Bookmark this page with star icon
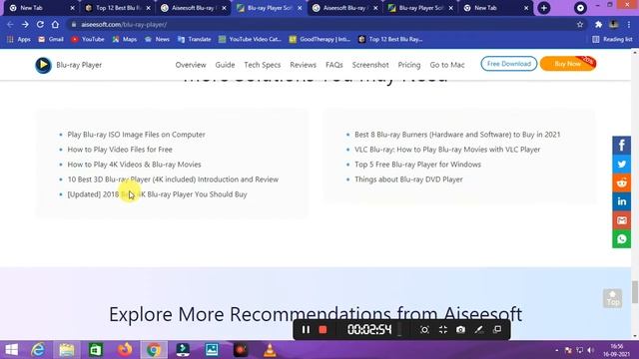The height and width of the screenshot is (359, 639). (580, 24)
